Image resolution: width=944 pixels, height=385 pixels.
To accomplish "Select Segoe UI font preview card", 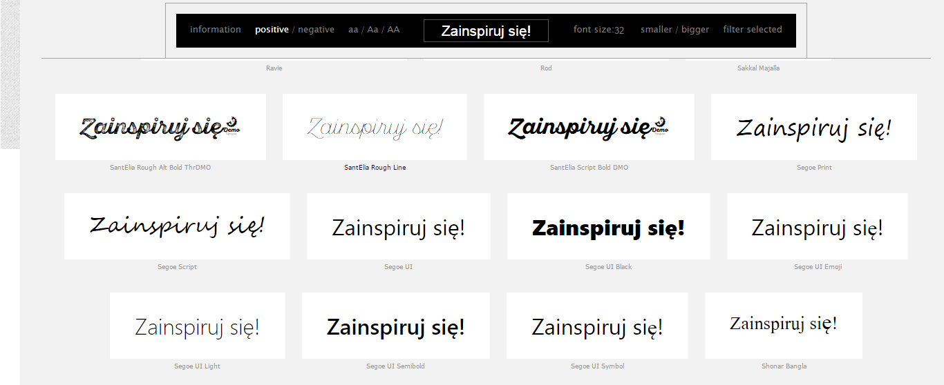I will [x=399, y=226].
